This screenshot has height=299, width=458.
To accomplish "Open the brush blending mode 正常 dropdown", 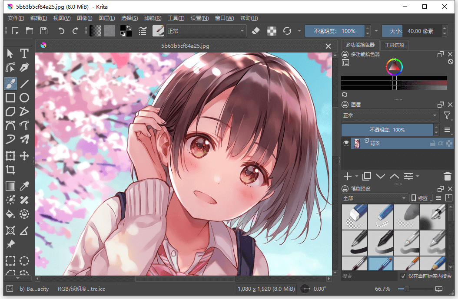I will click(206, 31).
